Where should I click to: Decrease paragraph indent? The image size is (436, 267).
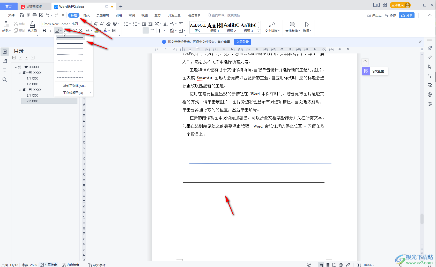click(x=144, y=24)
